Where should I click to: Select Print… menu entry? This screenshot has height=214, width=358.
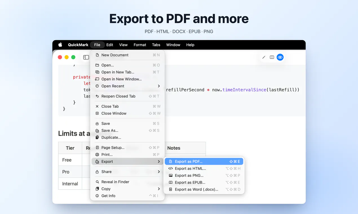[127, 155]
